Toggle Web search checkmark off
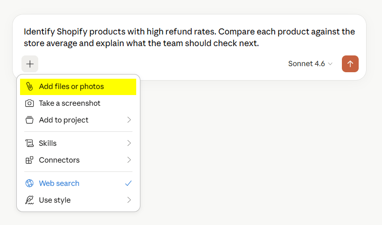Viewport: 382px width, 225px height. (x=128, y=183)
